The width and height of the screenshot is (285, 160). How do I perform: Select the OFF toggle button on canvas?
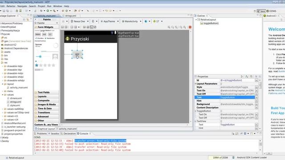(77, 54)
